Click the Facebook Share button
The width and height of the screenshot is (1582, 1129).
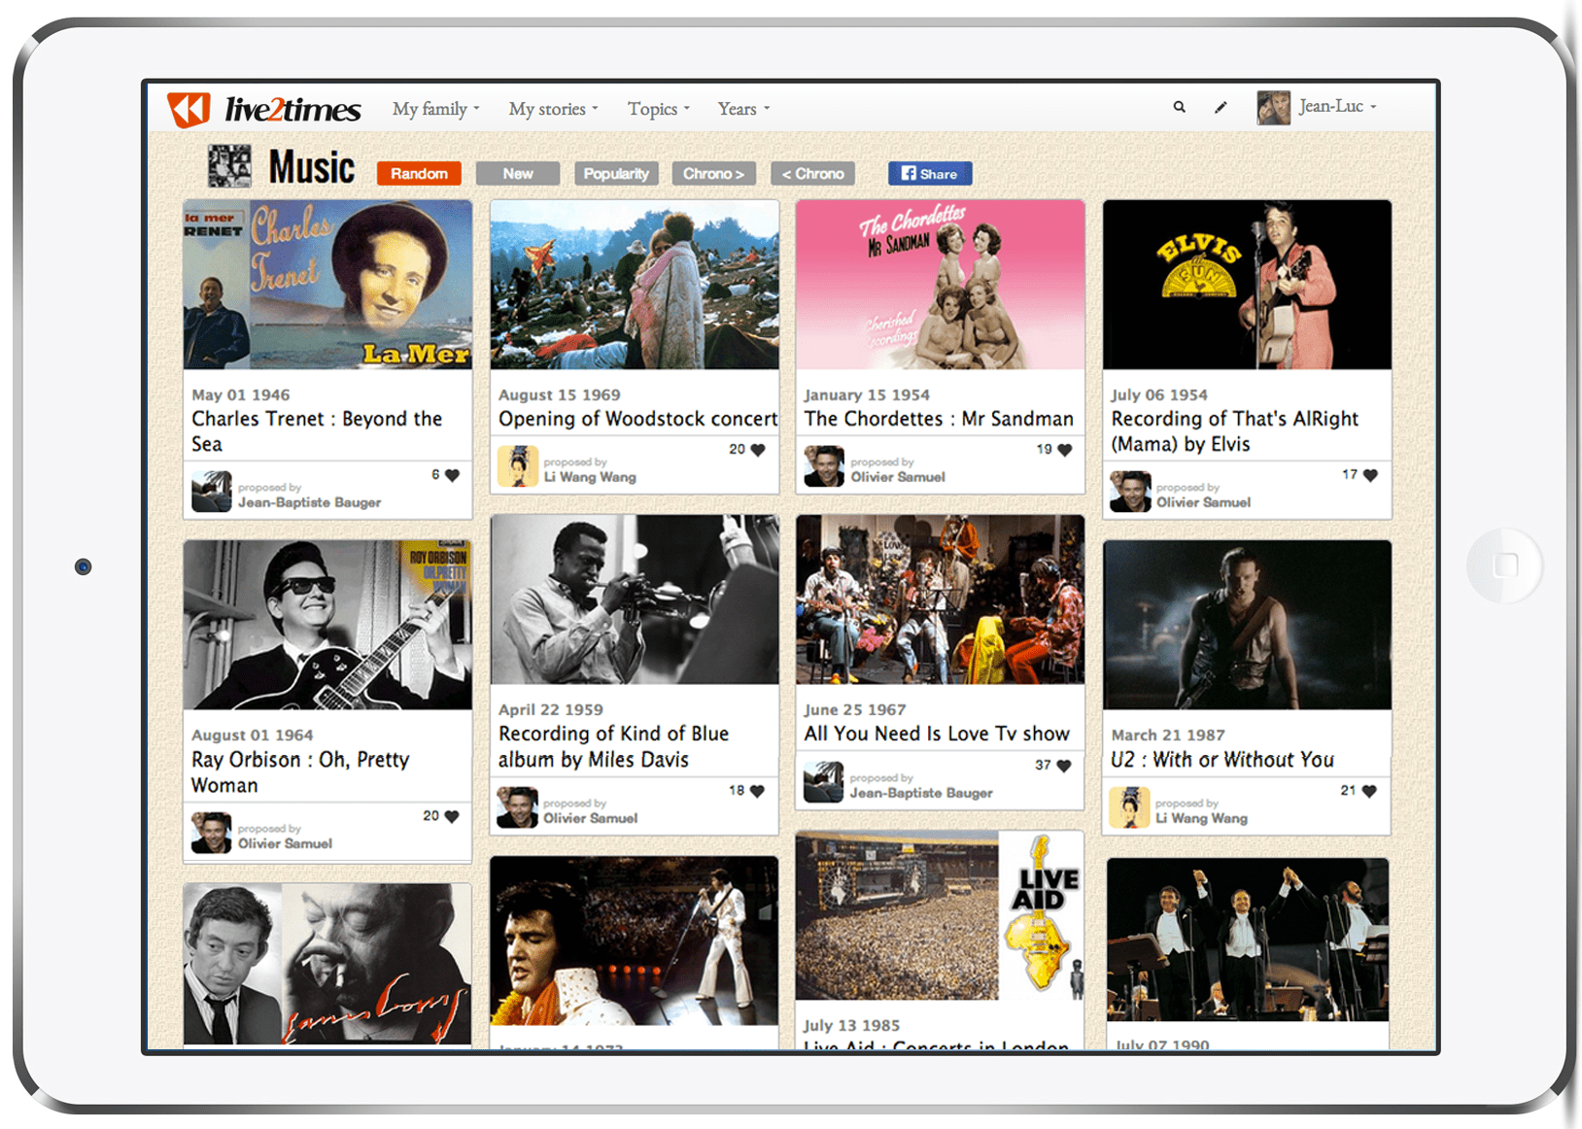(x=929, y=174)
